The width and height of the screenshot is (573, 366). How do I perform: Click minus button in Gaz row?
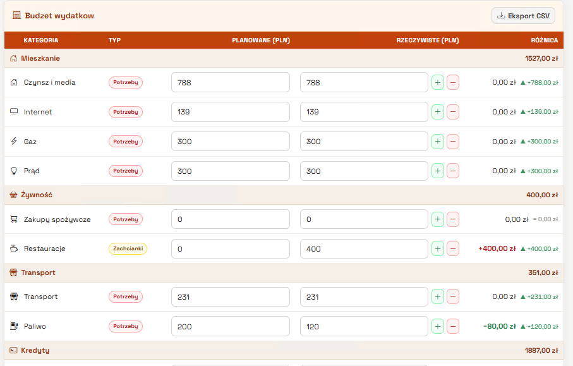(453, 142)
